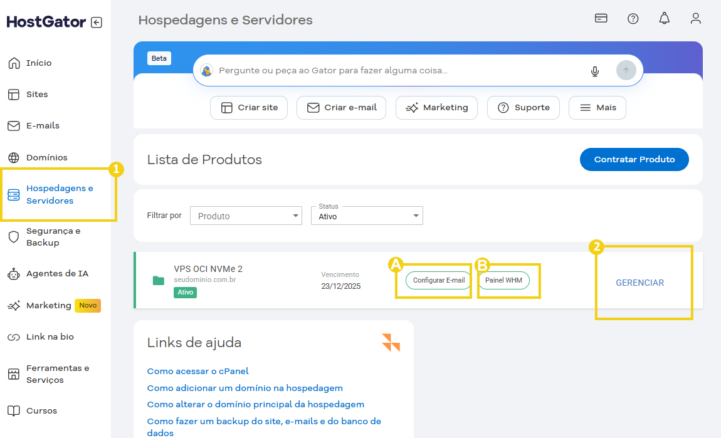
Task: Click the Contratar Produto button
Action: pos(634,159)
